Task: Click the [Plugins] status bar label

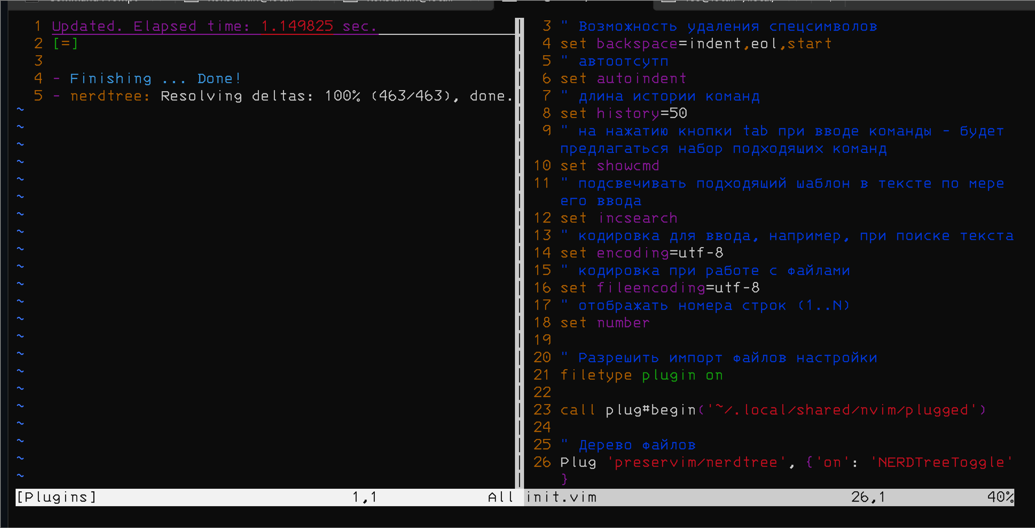Action: point(56,497)
